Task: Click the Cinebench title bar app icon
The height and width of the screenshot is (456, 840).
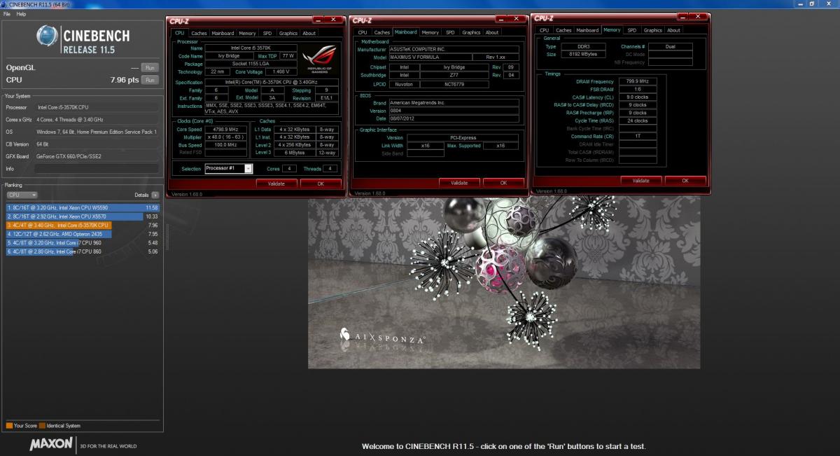Action: click(4, 5)
